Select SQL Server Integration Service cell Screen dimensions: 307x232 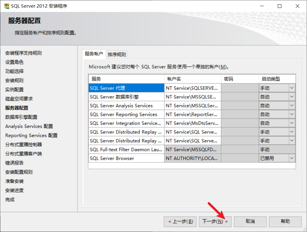click(x=126, y=123)
